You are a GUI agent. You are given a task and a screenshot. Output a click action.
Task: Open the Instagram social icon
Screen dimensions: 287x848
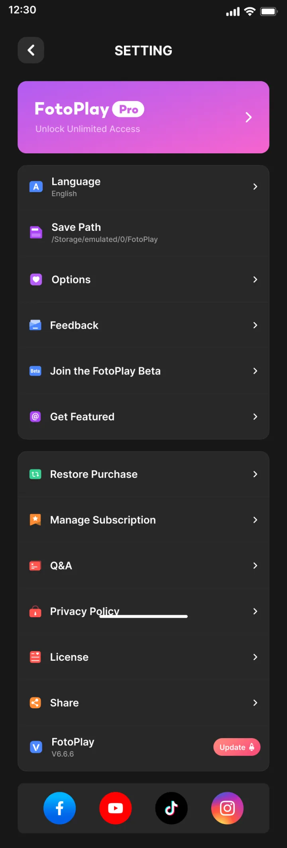pyautogui.click(x=227, y=808)
